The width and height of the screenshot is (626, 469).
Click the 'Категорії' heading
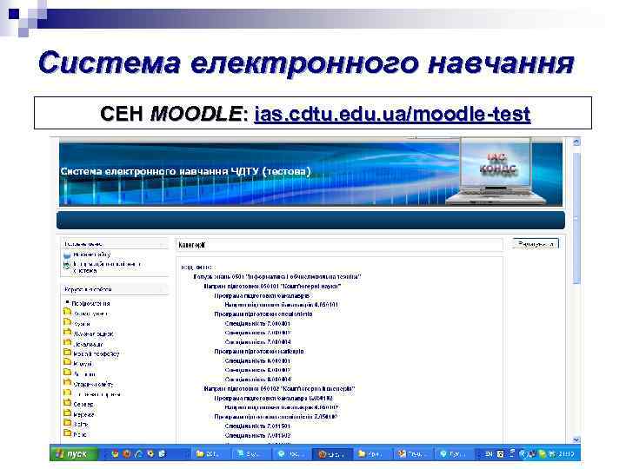coord(191,245)
